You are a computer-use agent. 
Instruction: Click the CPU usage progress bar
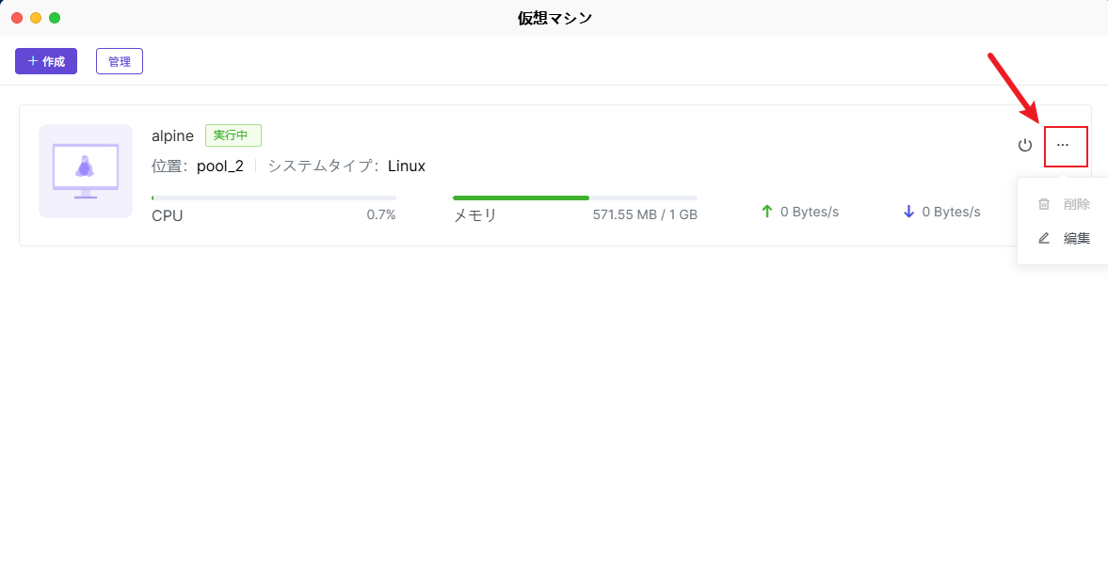[273, 198]
